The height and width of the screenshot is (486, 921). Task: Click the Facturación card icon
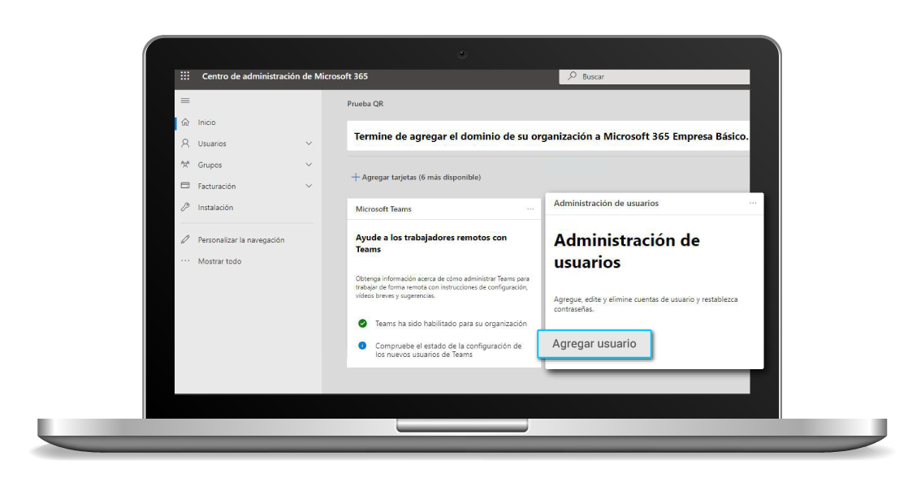(x=186, y=186)
